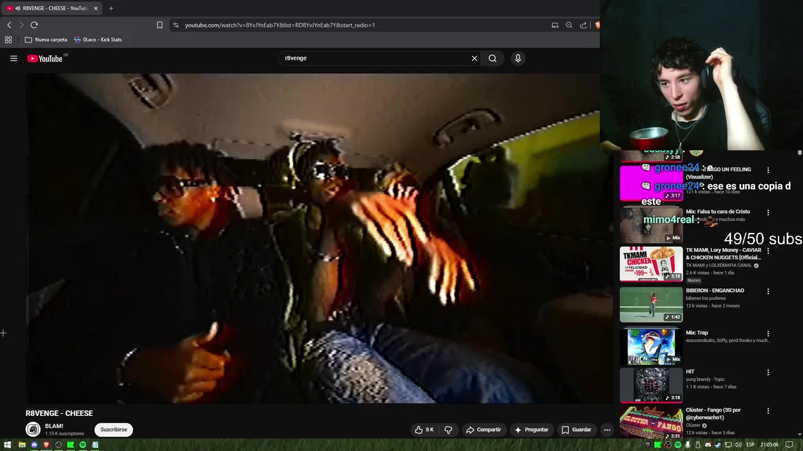
Task: Click the video title R8VENGE - CHEESE
Action: click(x=59, y=413)
